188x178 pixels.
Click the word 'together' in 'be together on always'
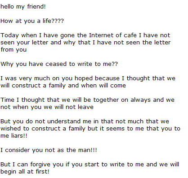[x=106, y=100]
